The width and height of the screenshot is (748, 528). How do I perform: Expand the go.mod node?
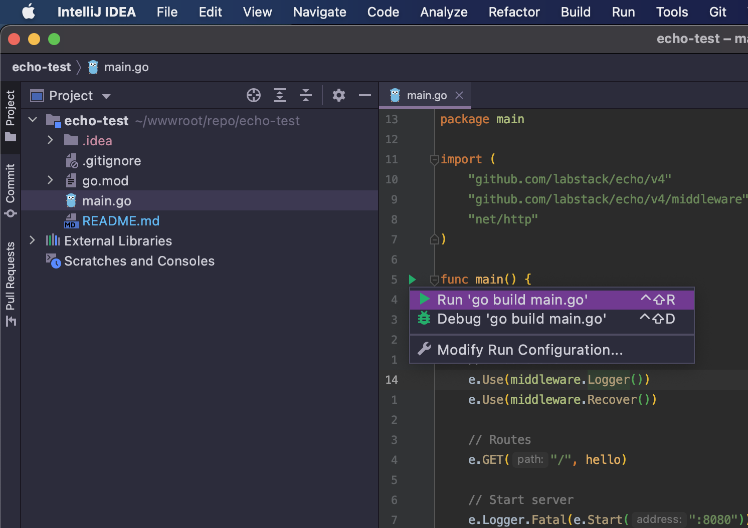(50, 180)
